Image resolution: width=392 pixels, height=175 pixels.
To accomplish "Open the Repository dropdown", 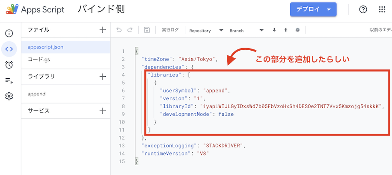I will 206,30.
